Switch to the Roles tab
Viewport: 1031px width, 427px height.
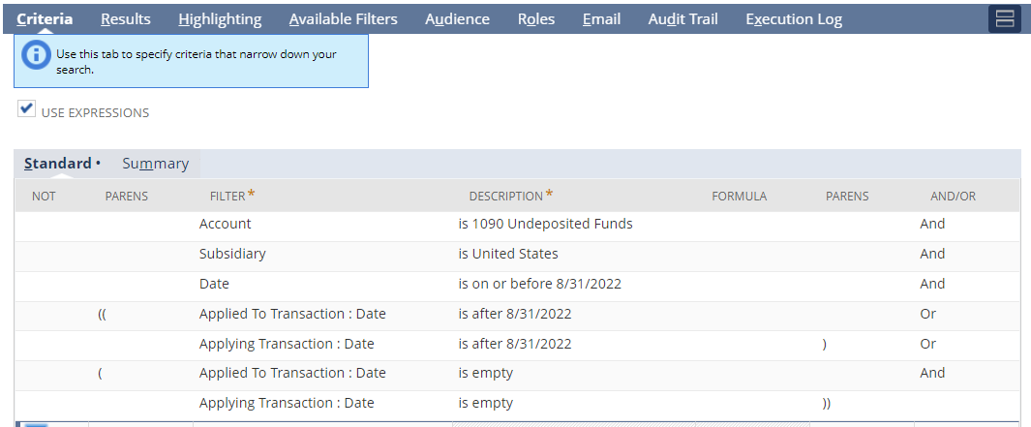point(536,19)
